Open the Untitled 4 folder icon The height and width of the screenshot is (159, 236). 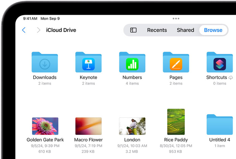219,124
